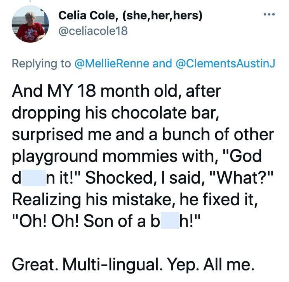This screenshot has width=289, height=282.
Task: Click the word 'Shocked' in the tweet
Action: pos(119,178)
